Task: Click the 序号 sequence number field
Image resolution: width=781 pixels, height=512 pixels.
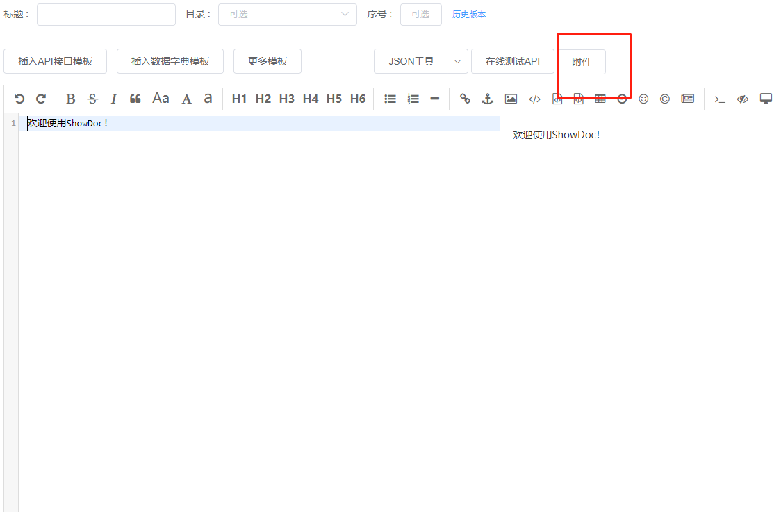Action: coord(421,15)
